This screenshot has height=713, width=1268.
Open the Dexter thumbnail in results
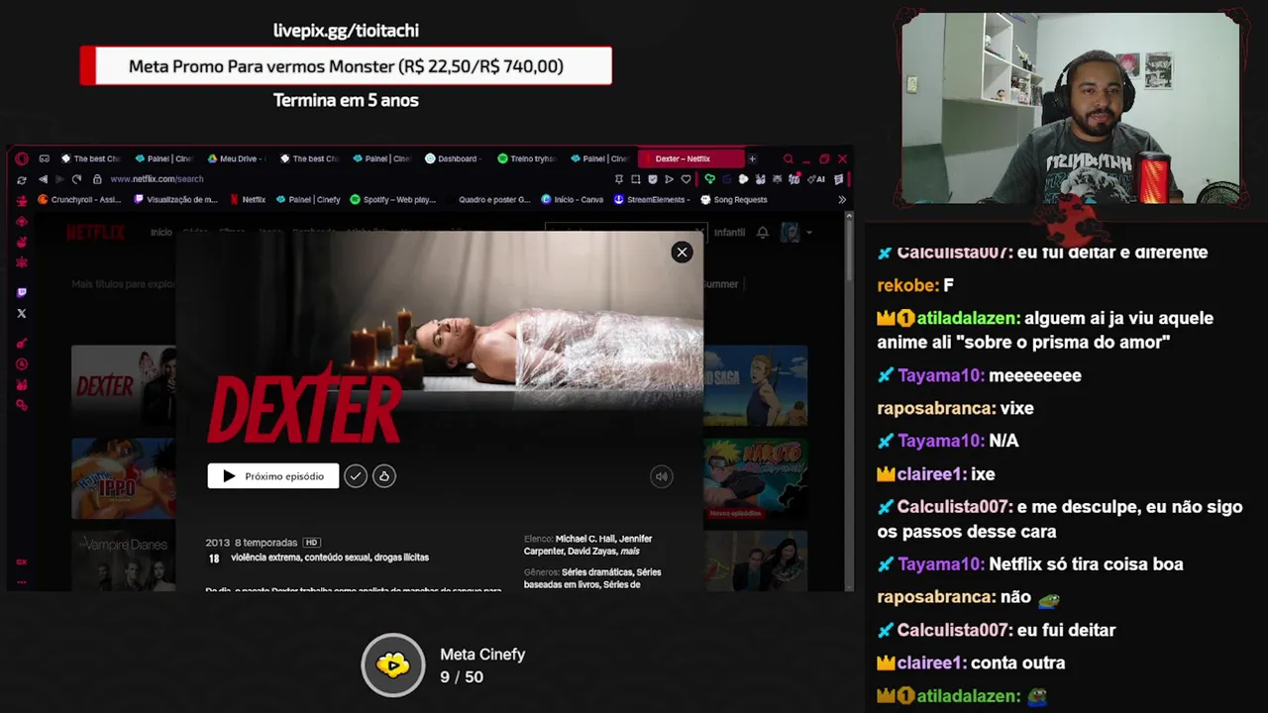pyautogui.click(x=123, y=385)
